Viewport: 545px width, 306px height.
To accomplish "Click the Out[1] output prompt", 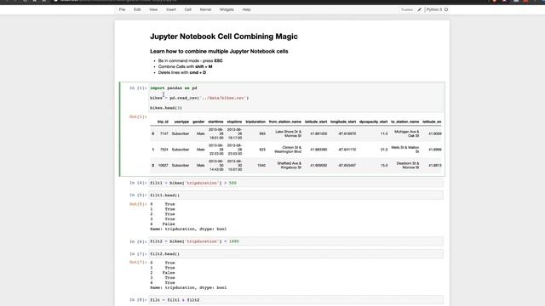I will 138,117.
